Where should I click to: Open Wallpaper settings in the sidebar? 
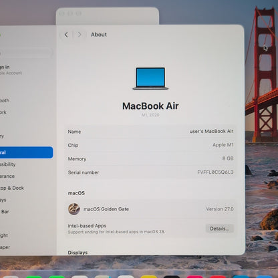[5, 247]
